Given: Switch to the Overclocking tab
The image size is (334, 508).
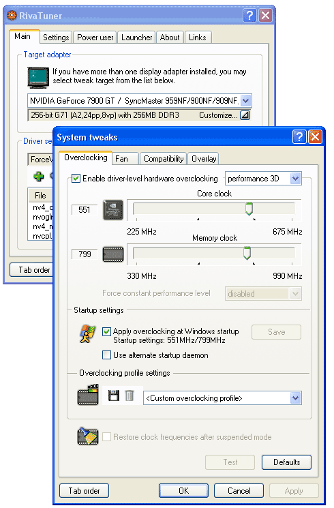Looking at the screenshot, I should (85, 158).
